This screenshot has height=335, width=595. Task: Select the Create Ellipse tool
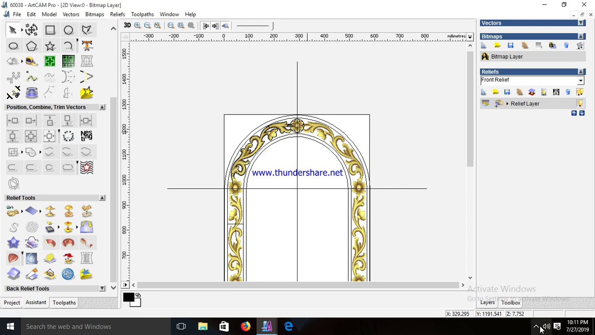[13, 46]
